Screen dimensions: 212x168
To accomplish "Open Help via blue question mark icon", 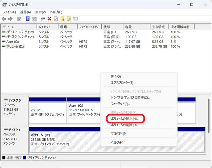I will pos(27,19).
